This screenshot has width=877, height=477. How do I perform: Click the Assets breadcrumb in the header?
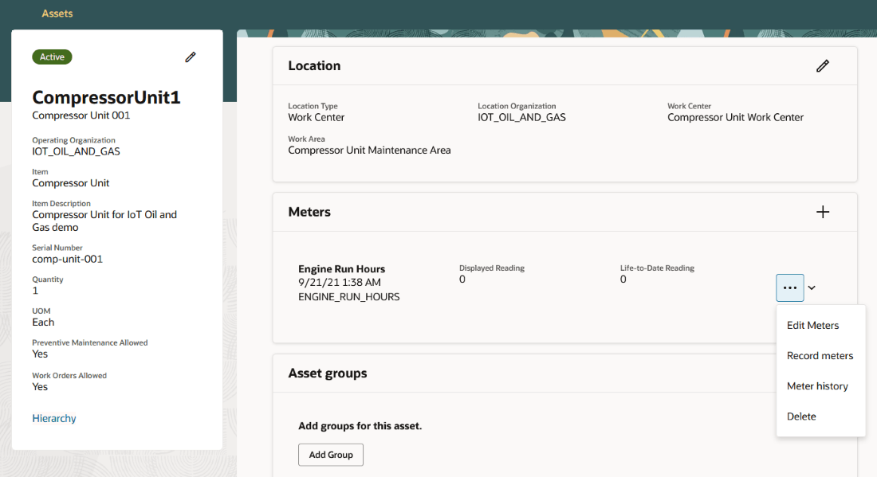(x=57, y=13)
